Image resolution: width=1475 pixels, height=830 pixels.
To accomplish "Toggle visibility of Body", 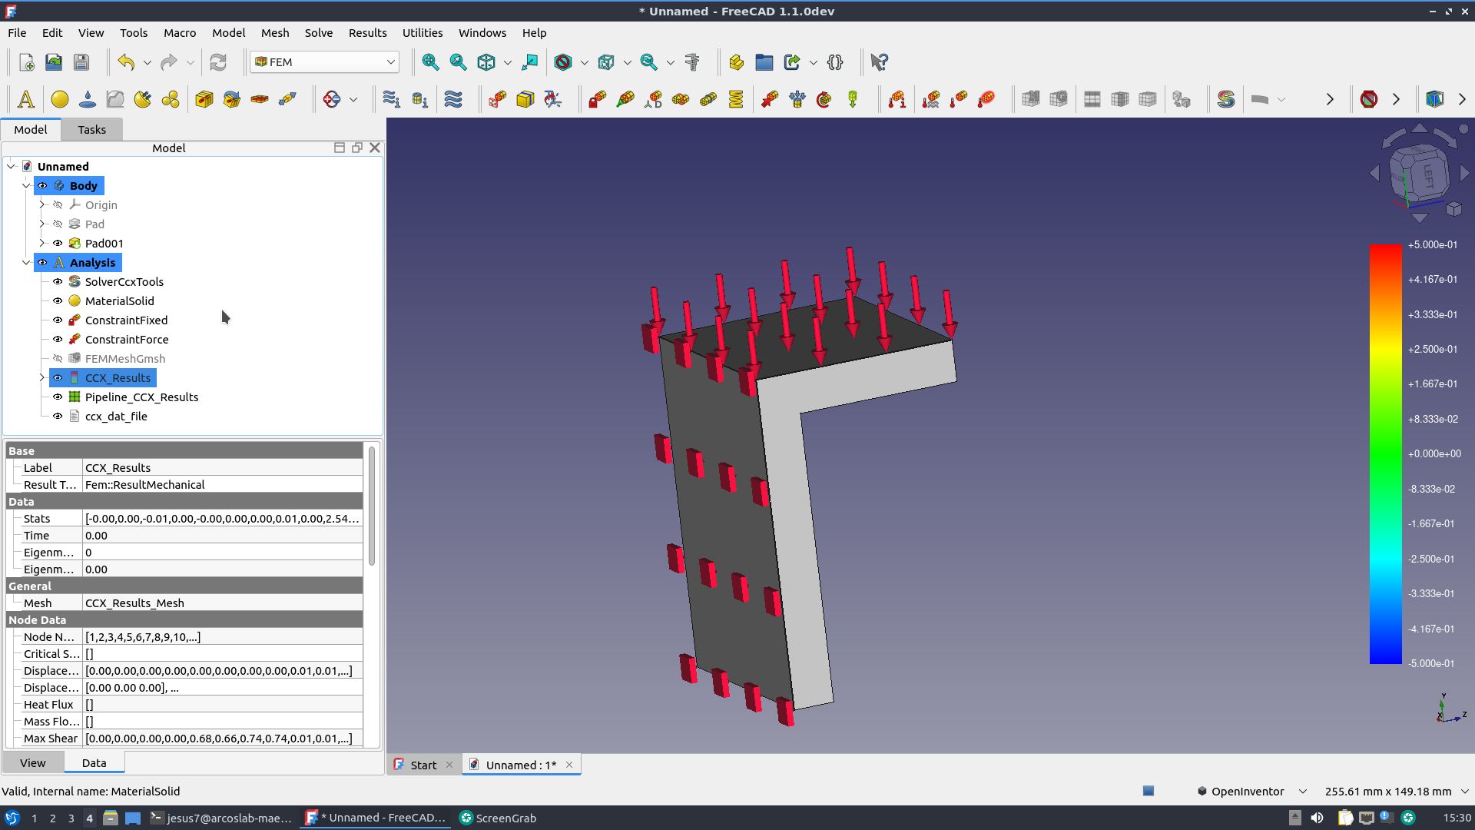I will pos(42,186).
